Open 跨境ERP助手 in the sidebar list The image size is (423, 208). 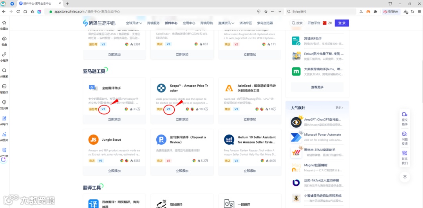tap(317, 41)
